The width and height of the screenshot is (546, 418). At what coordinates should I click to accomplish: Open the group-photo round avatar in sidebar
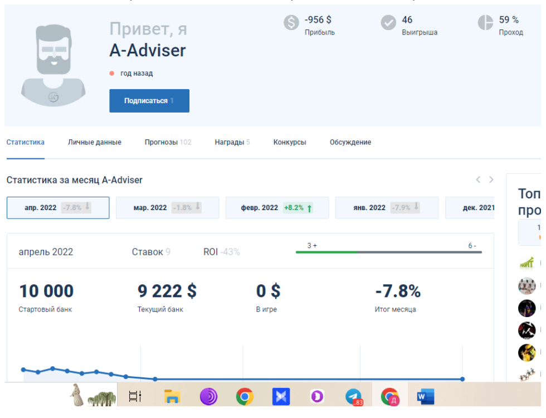tap(527, 286)
